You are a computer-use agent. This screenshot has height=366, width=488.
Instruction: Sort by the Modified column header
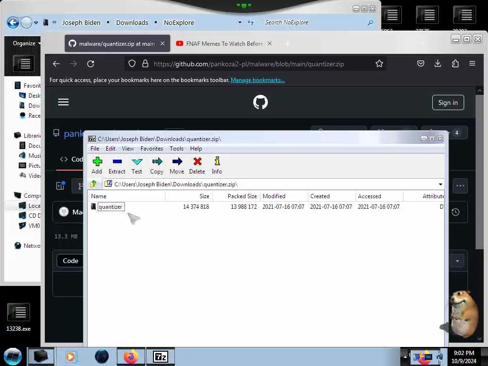tap(284, 196)
